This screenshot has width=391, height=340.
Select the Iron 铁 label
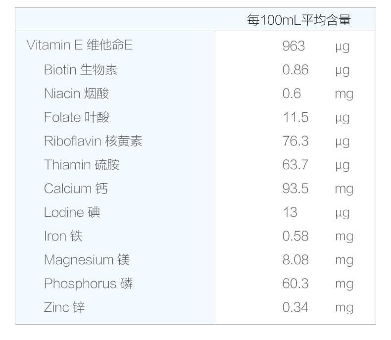click(63, 236)
